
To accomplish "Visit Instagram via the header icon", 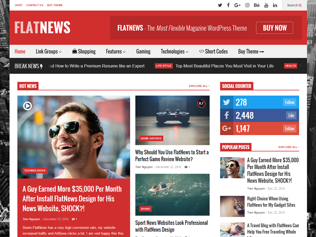I will pyautogui.click(x=247, y=5).
